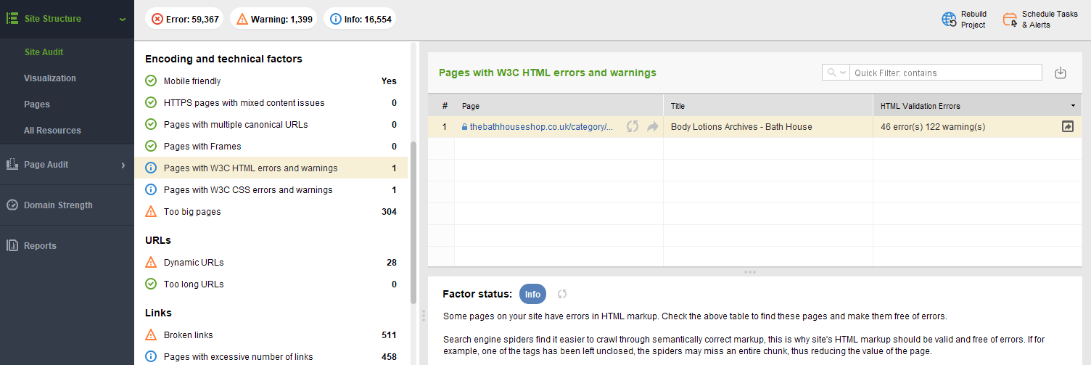Open the Visualization menu item

tap(50, 78)
